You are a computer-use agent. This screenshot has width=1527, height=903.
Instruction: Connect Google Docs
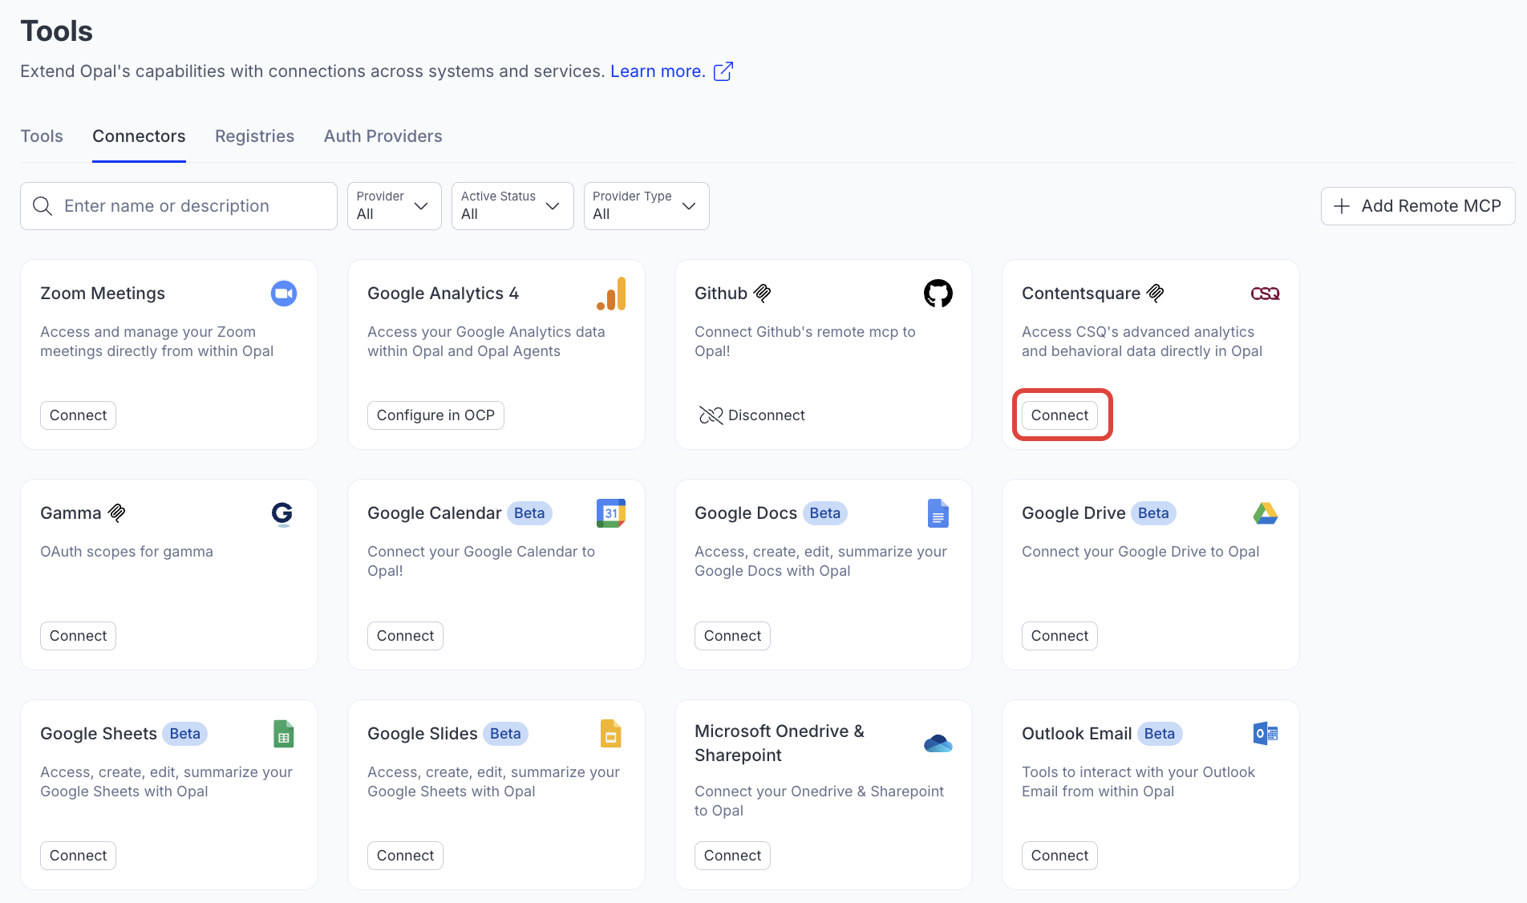click(732, 636)
